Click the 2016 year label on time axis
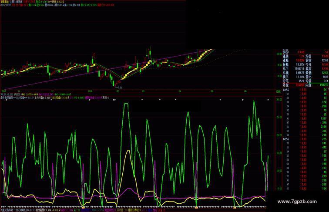Screen dimensions: 329x212 [90, 91]
